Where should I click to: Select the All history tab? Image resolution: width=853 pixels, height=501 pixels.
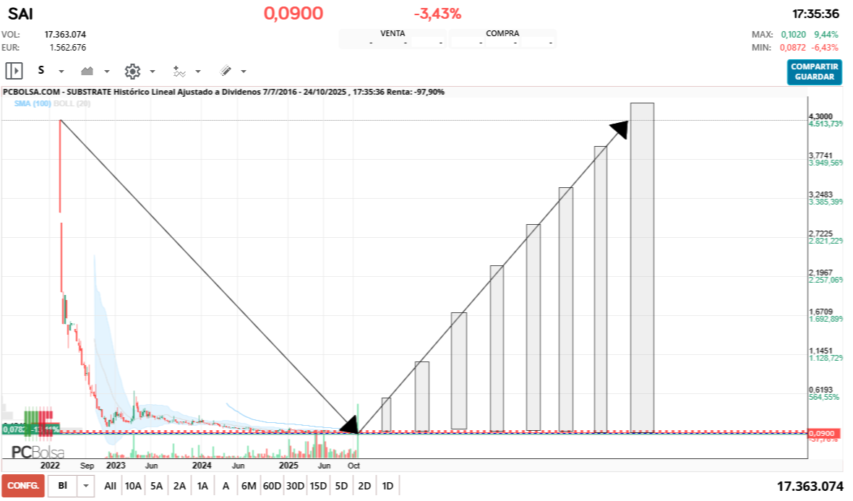click(x=109, y=485)
